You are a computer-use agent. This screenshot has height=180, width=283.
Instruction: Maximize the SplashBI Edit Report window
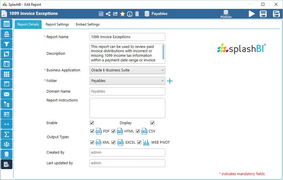tap(263, 4)
